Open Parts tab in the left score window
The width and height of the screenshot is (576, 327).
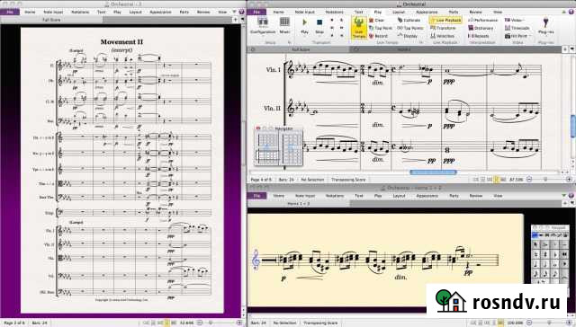pos(184,12)
